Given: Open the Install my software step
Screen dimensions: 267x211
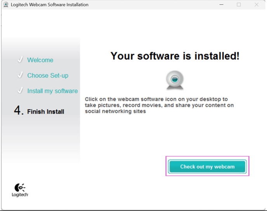Looking at the screenshot, I should pos(52,91).
